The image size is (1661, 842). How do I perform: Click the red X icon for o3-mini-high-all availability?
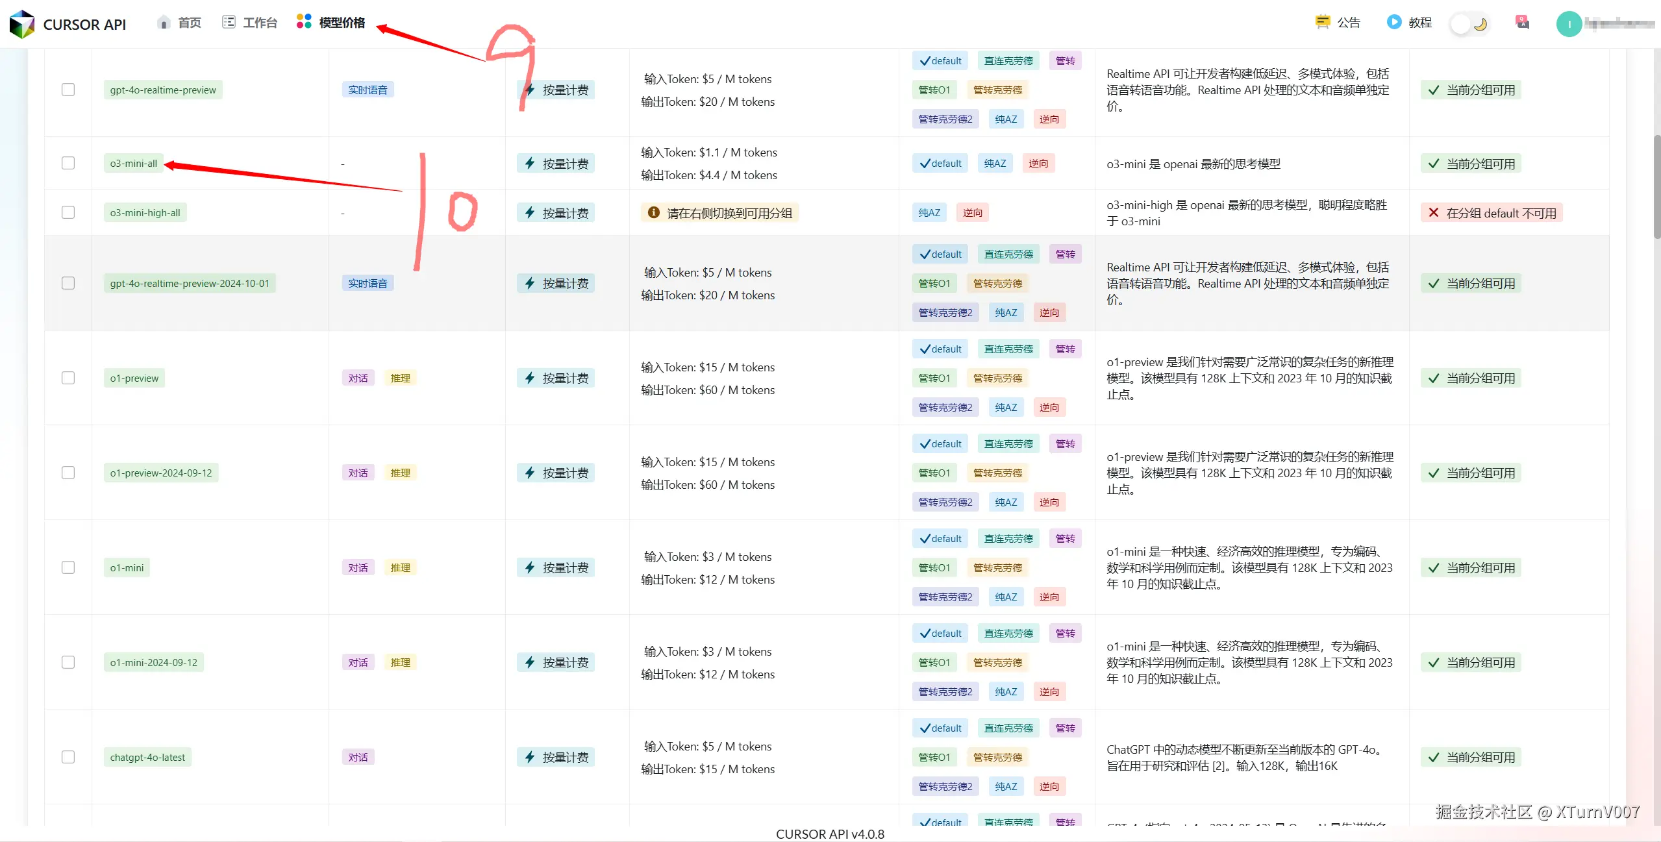1434,212
